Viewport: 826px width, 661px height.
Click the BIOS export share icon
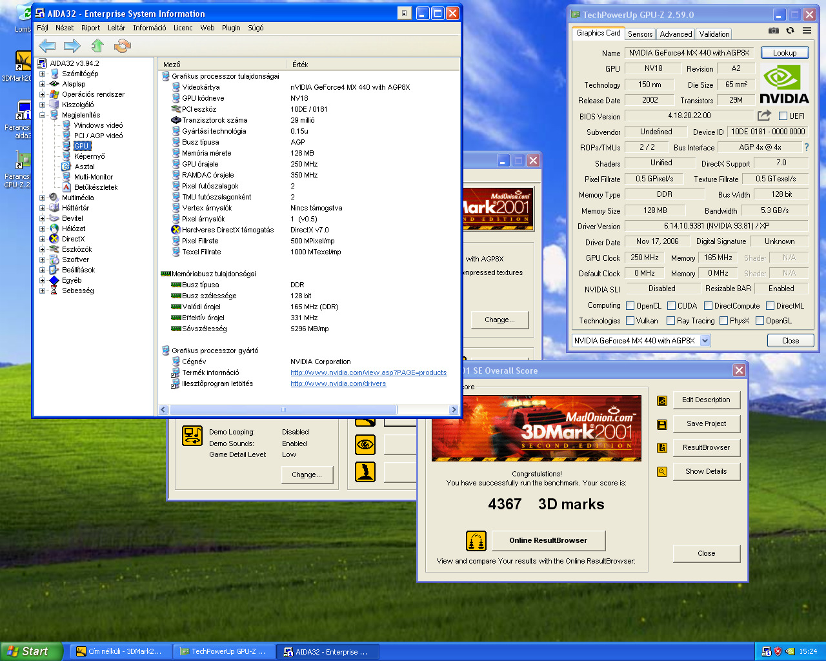click(764, 116)
